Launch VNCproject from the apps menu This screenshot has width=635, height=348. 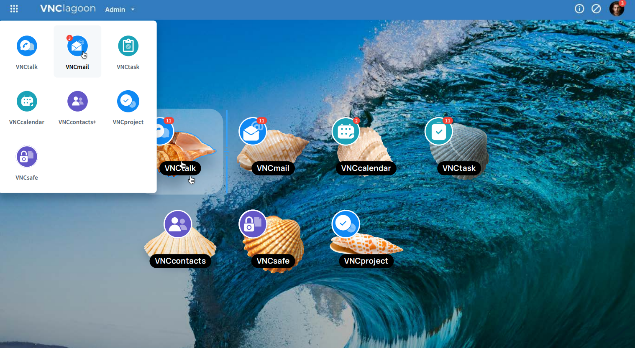coord(128,108)
